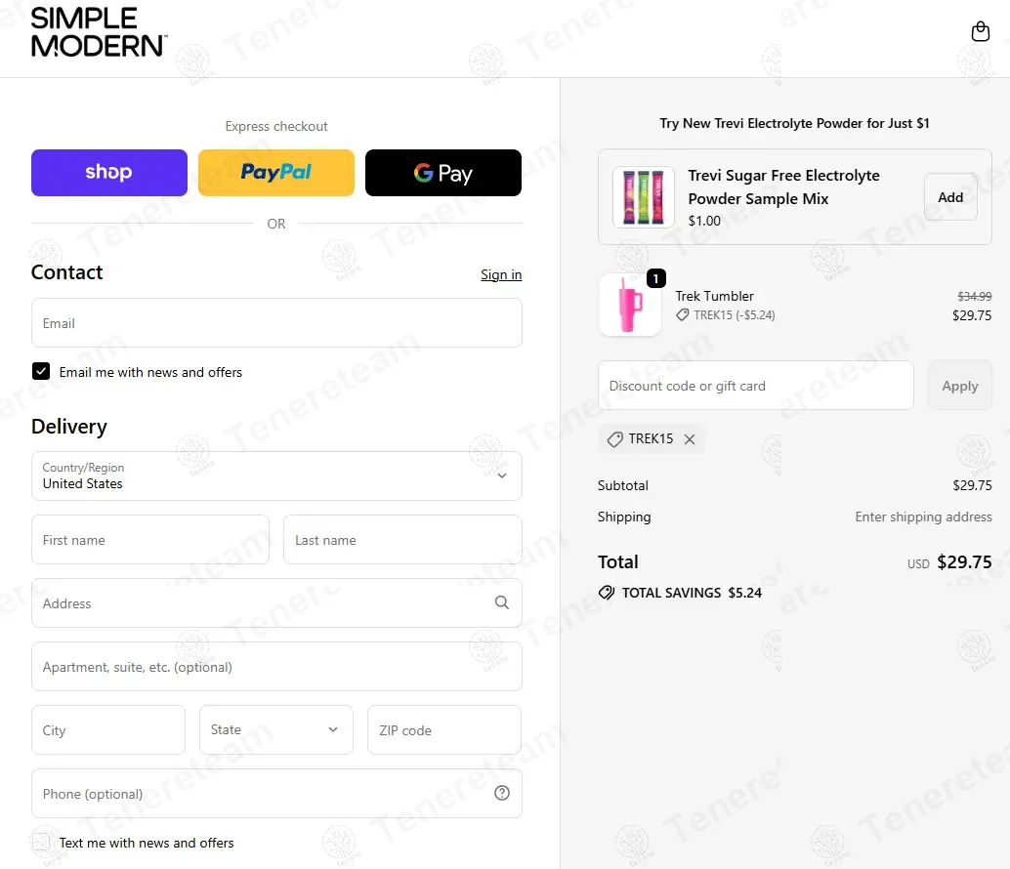Click the Simple Modern logo
1010x869 pixels.
click(99, 32)
